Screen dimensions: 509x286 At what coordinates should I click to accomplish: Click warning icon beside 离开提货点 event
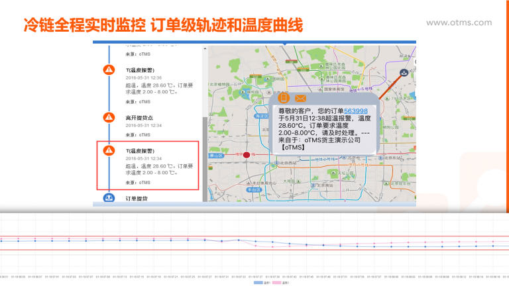click(108, 118)
